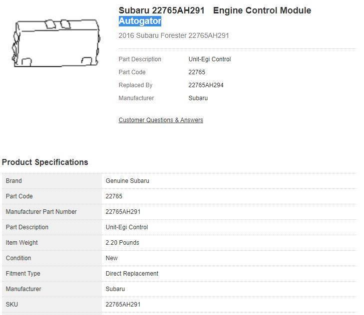
Task: Click the replacement part number 22765AH294
Action: point(206,85)
